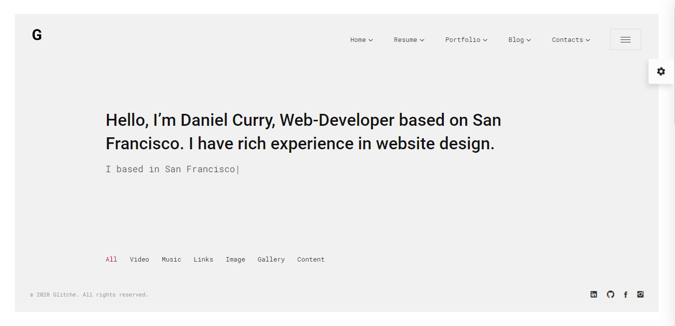This screenshot has width=675, height=326.
Task: Open the Facebook icon in the footer
Action: click(626, 294)
